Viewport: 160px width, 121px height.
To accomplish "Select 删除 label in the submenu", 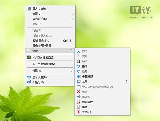I will [x=85, y=92].
